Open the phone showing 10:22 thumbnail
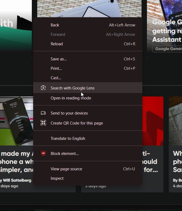The height and width of the screenshot is (211, 182). click(16, 121)
